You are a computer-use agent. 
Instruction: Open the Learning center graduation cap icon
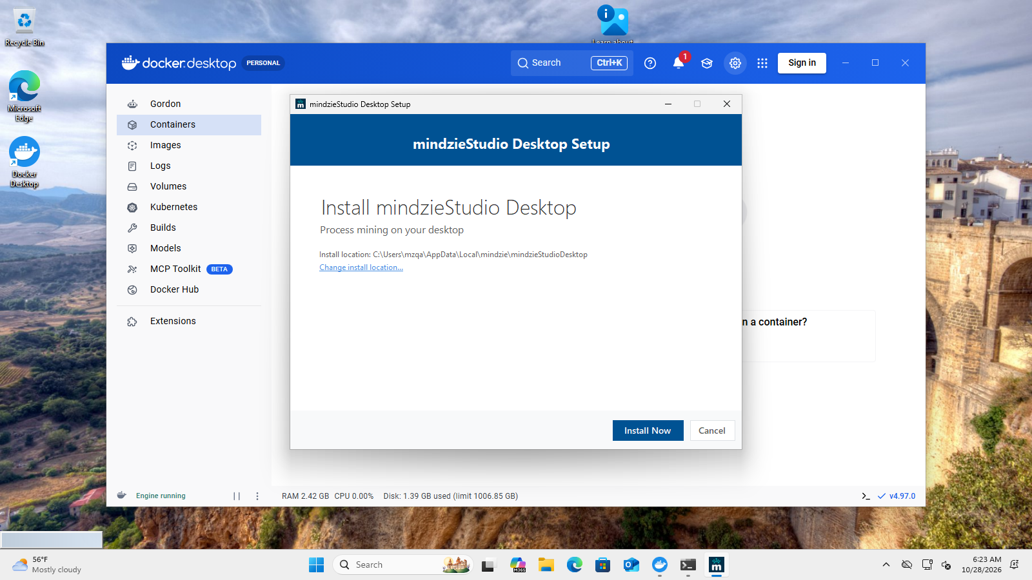(707, 63)
